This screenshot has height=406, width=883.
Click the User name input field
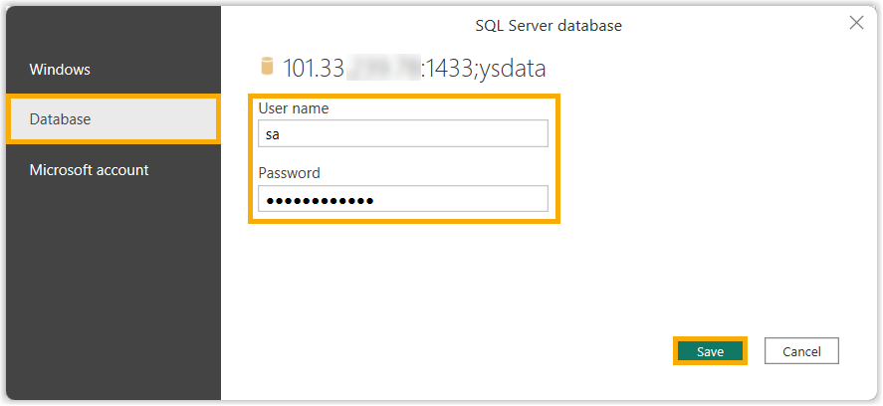tap(402, 133)
